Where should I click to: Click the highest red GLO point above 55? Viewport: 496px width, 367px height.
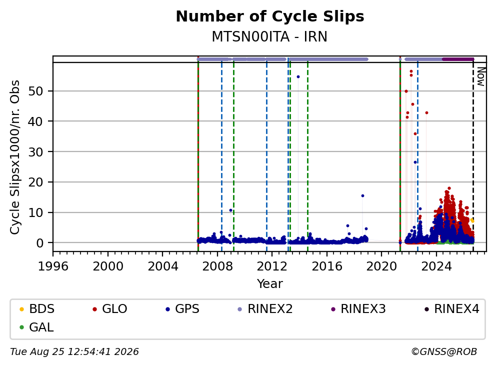[411, 71]
